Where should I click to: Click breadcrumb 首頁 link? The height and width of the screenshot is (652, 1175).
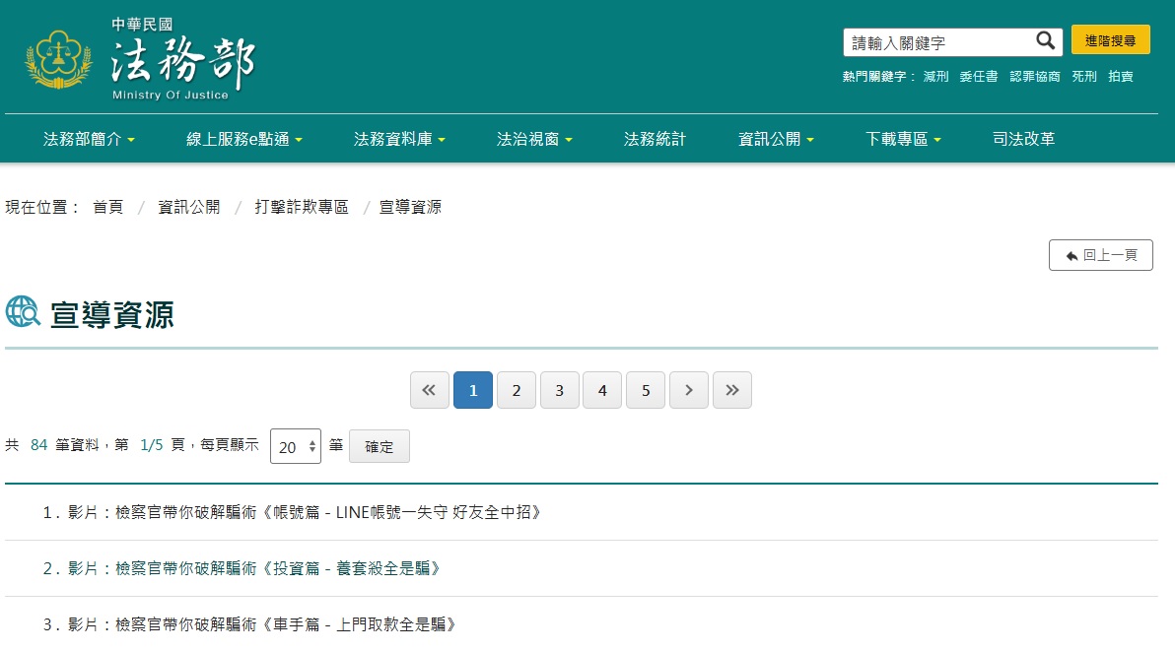107,207
